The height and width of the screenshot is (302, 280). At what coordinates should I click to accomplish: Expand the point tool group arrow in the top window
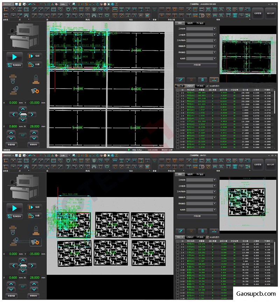click(28, 20)
